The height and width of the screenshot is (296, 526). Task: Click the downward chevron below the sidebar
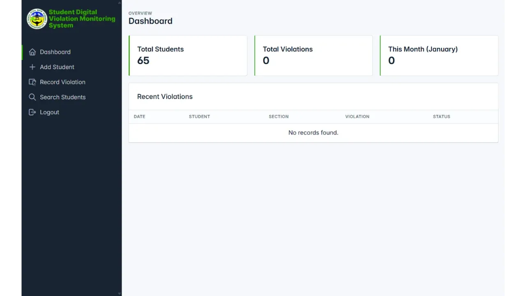[x=119, y=293]
